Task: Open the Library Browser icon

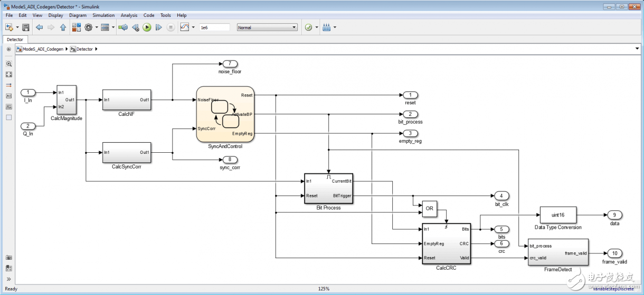Action: 76,27
